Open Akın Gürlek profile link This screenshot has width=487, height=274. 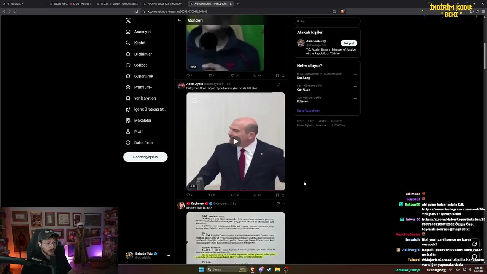click(314, 41)
